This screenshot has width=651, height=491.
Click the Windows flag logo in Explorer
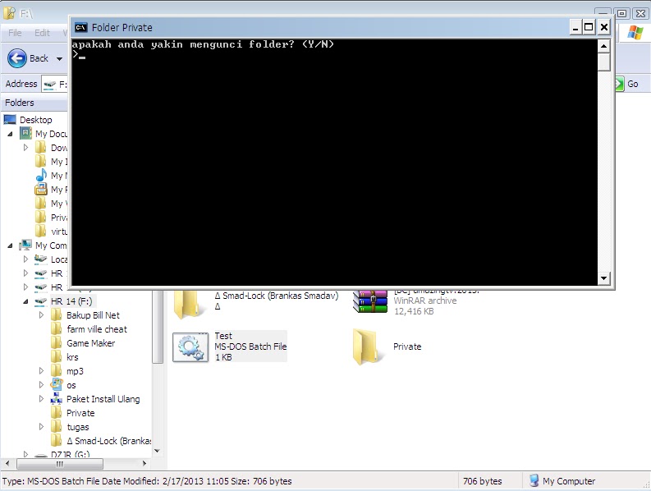click(x=635, y=32)
